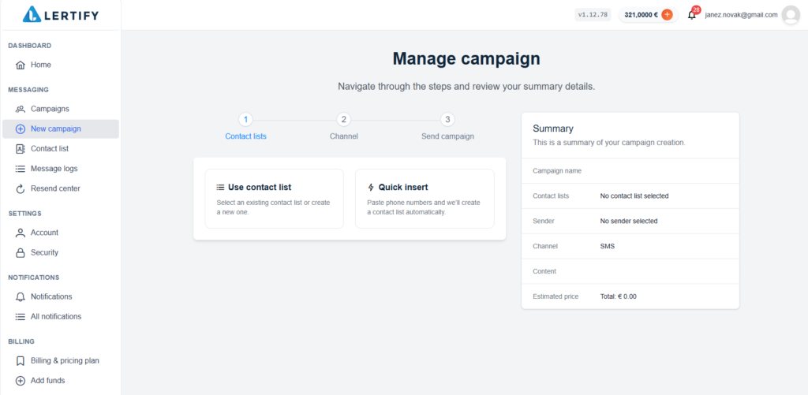Screen dimensions: 808x395
Task: Click the orange plus add-funds icon
Action: pos(667,14)
